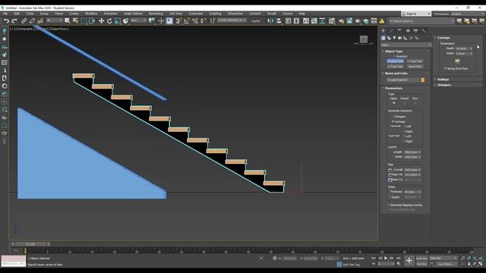The image size is (486, 273).
Task: Select the Bind to Space Warp tool
Action: [40, 21]
